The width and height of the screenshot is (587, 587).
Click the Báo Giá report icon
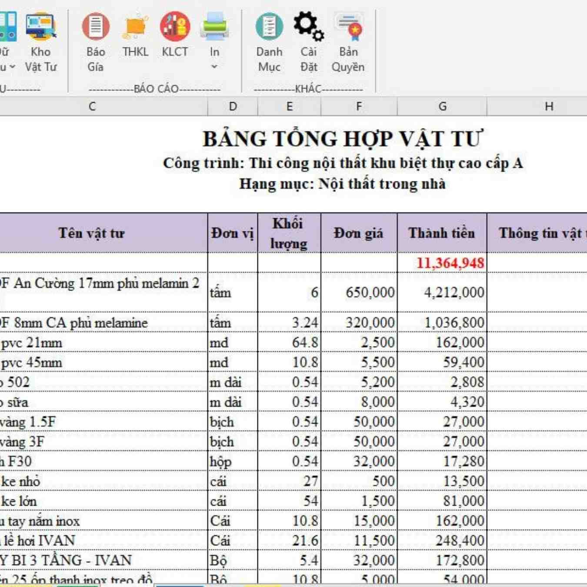[96, 26]
